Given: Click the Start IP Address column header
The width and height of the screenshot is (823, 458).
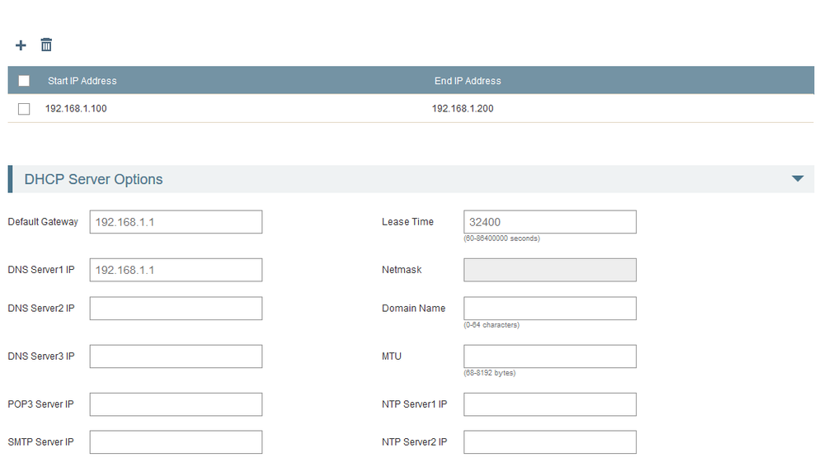Looking at the screenshot, I should coord(82,81).
